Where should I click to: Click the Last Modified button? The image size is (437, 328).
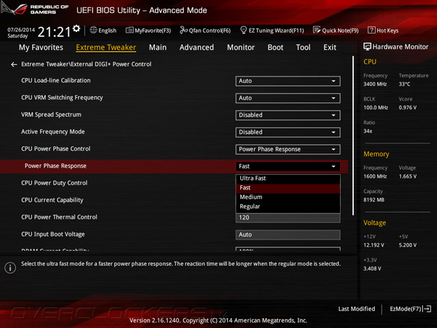tap(356, 309)
